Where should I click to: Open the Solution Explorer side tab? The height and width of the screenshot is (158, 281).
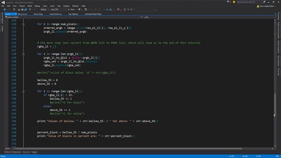(x=278, y=47)
